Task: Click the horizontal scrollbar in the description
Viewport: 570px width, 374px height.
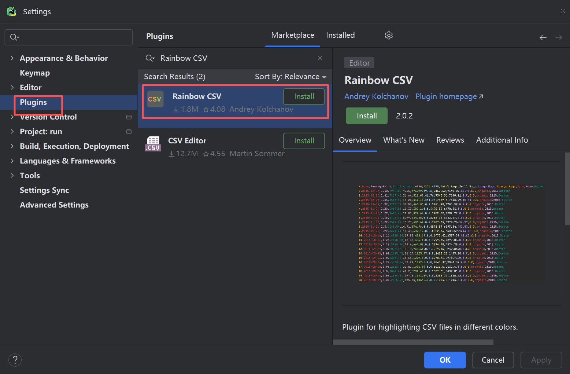Action: [x=413, y=342]
